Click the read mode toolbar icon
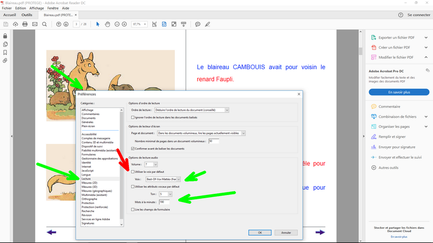This screenshot has height=243, width=433. pos(183,24)
